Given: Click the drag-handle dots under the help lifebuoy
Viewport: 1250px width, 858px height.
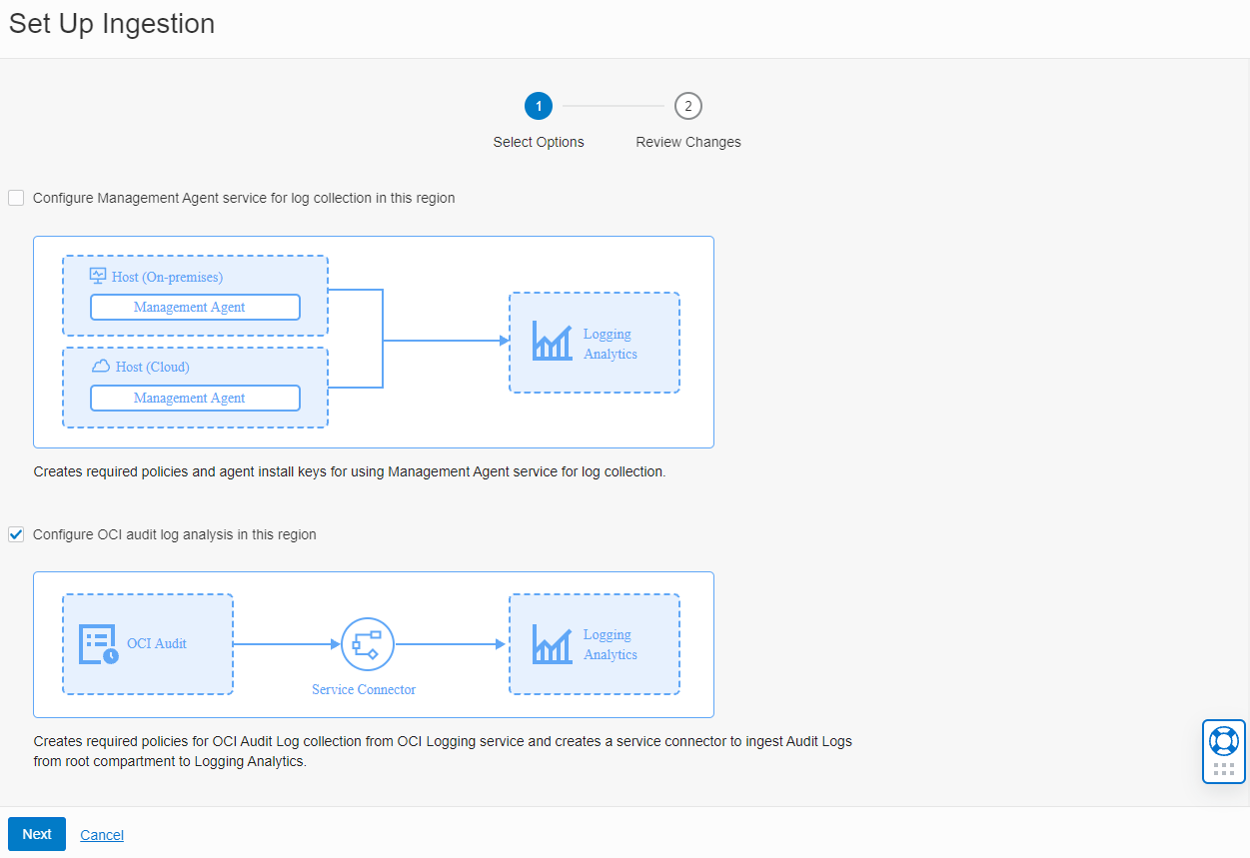Looking at the screenshot, I should coord(1224,769).
